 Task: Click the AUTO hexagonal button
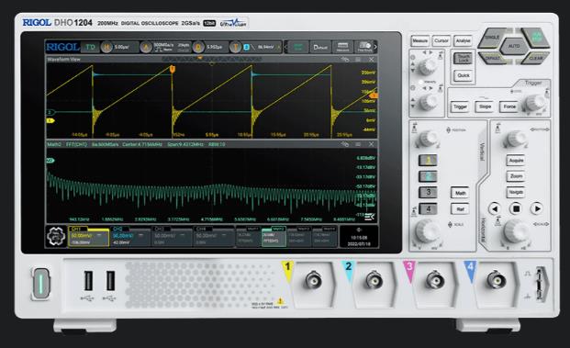click(x=514, y=47)
